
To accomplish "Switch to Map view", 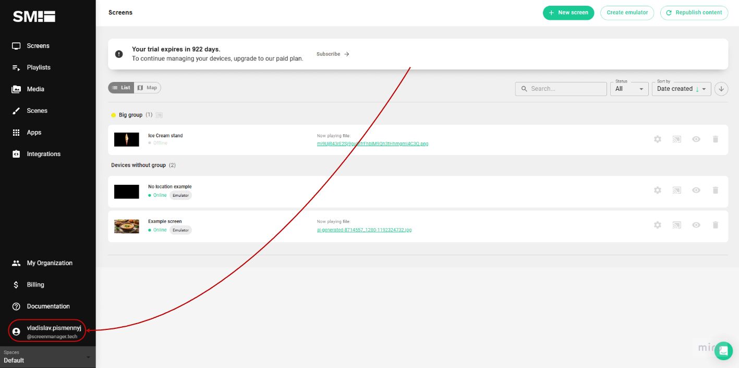I will click(x=148, y=88).
